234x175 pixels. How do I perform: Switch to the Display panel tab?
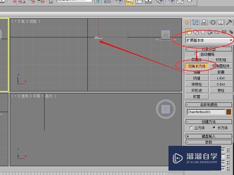point(221,22)
